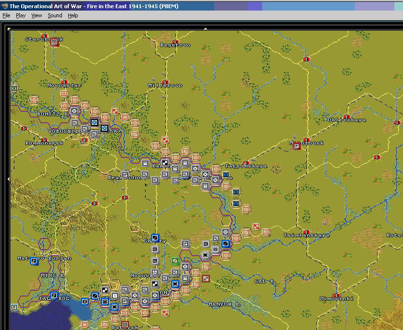
Task: Open the Help menu
Action: (x=73, y=15)
